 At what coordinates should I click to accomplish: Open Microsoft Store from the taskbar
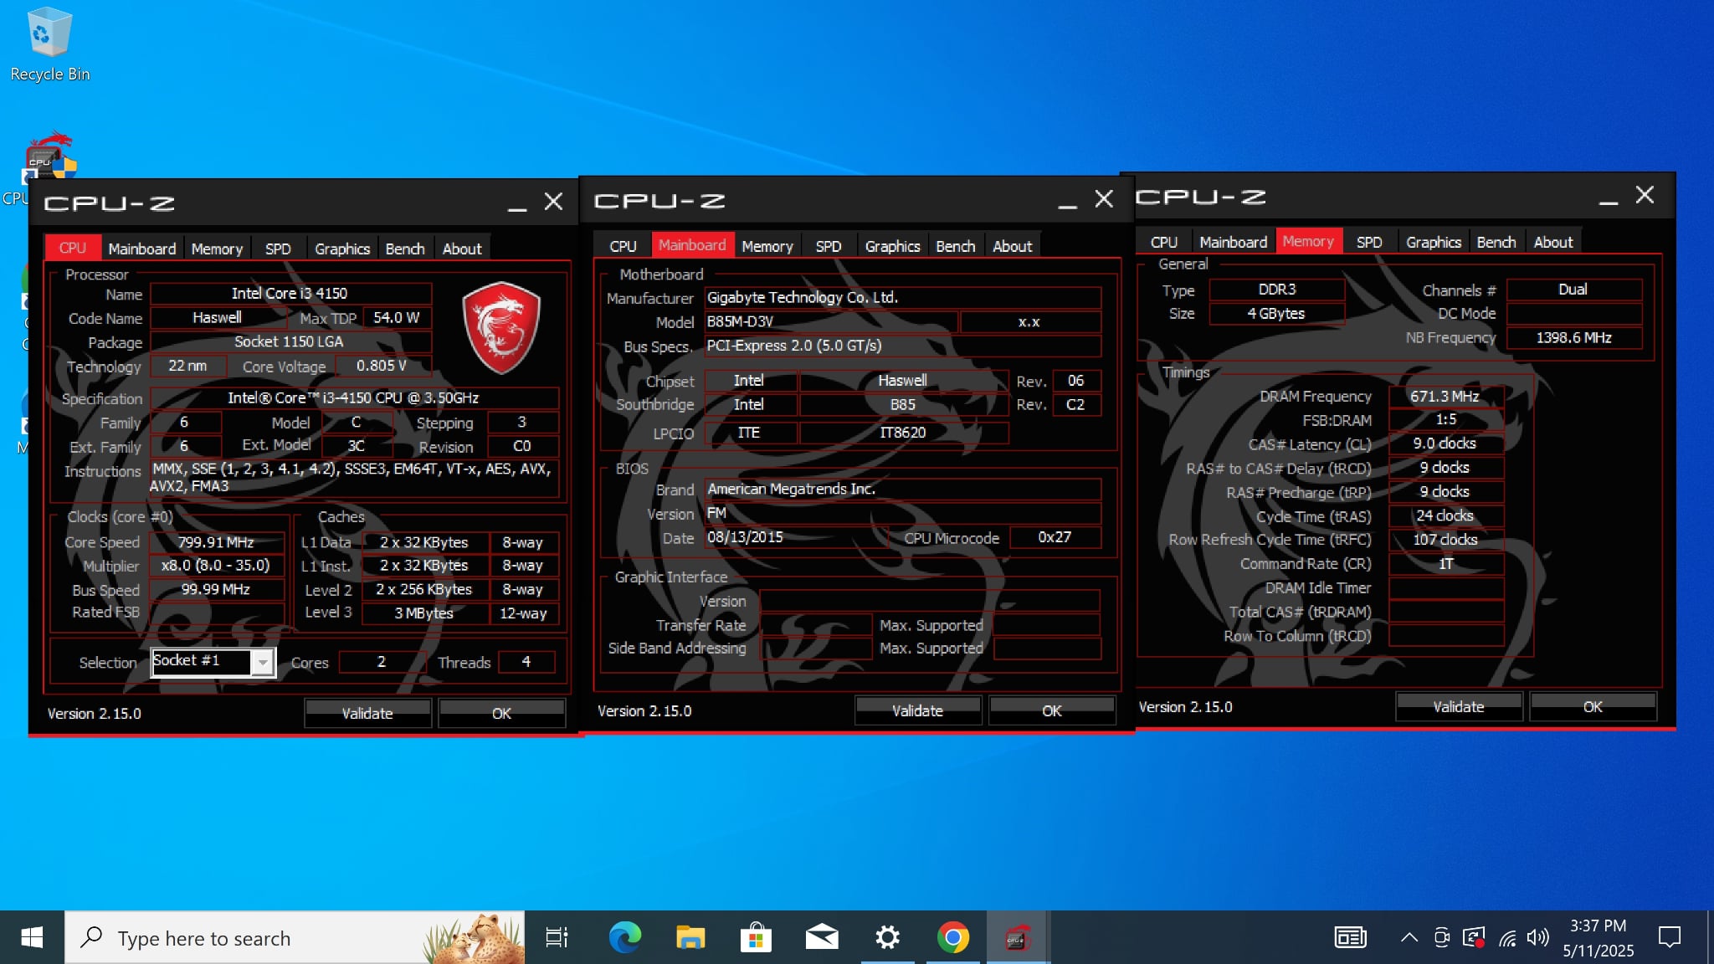tap(756, 938)
